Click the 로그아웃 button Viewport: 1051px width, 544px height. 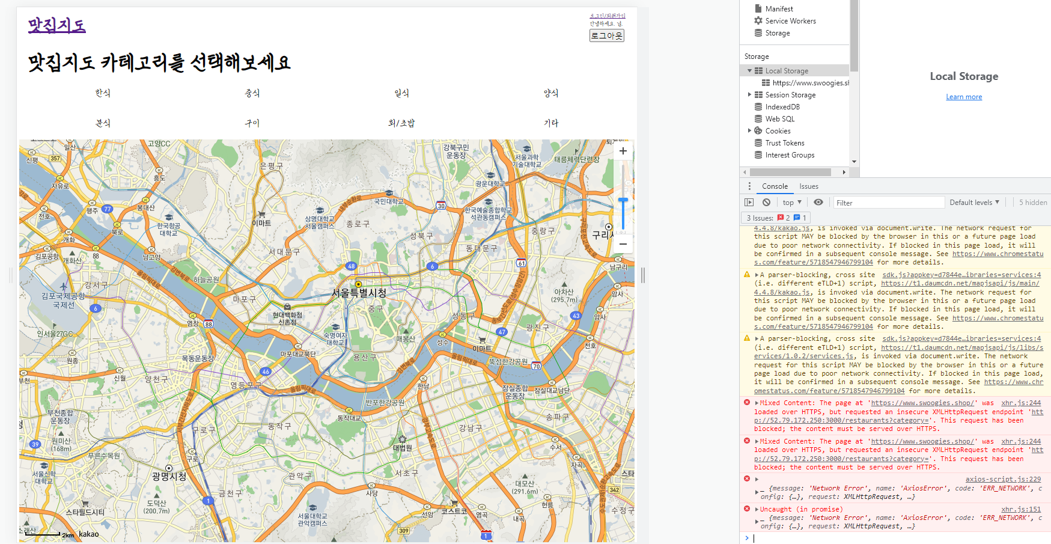[607, 35]
